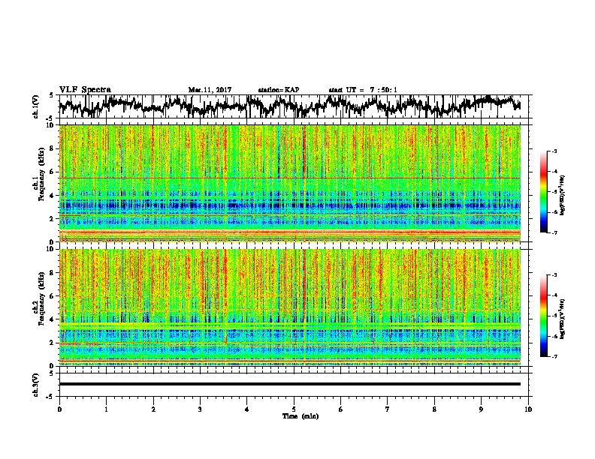595x459 pixels.
Task: Click the "-7" tick on ch.2 colorbar
Action: point(554,356)
